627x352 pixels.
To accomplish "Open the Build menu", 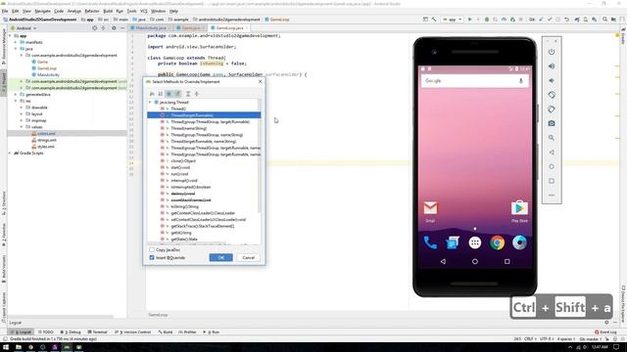I will [x=108, y=11].
